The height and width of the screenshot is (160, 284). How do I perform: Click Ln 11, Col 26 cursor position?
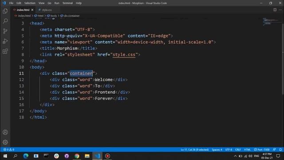pyautogui.click(x=195, y=150)
